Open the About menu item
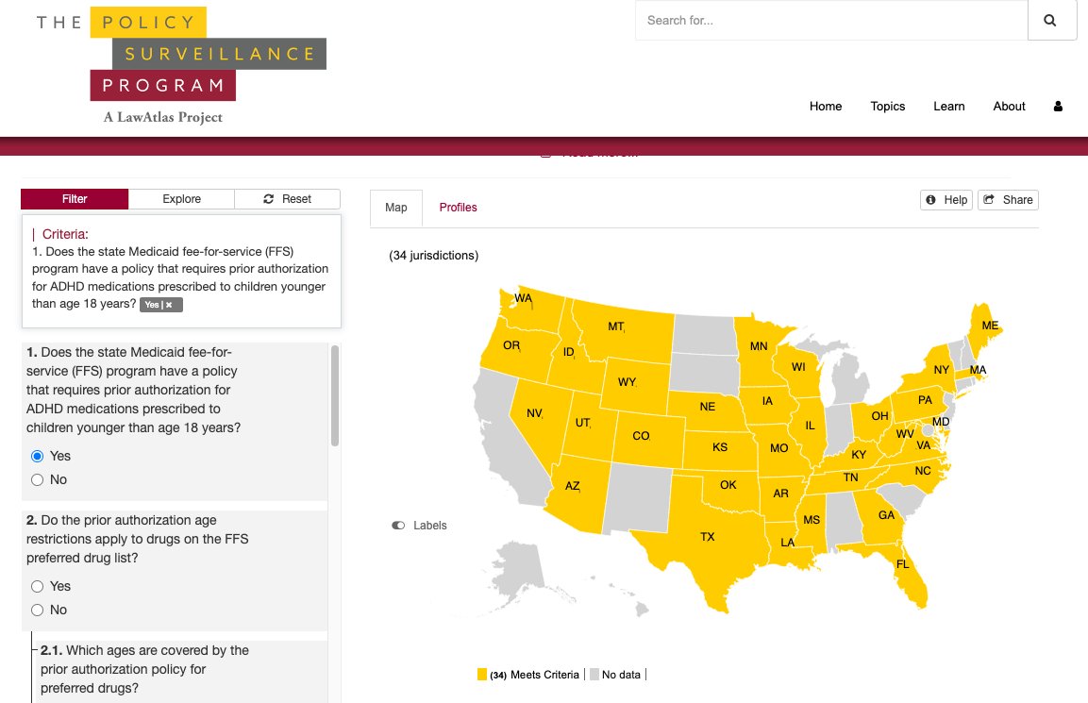The height and width of the screenshot is (703, 1088). pyautogui.click(x=1009, y=107)
